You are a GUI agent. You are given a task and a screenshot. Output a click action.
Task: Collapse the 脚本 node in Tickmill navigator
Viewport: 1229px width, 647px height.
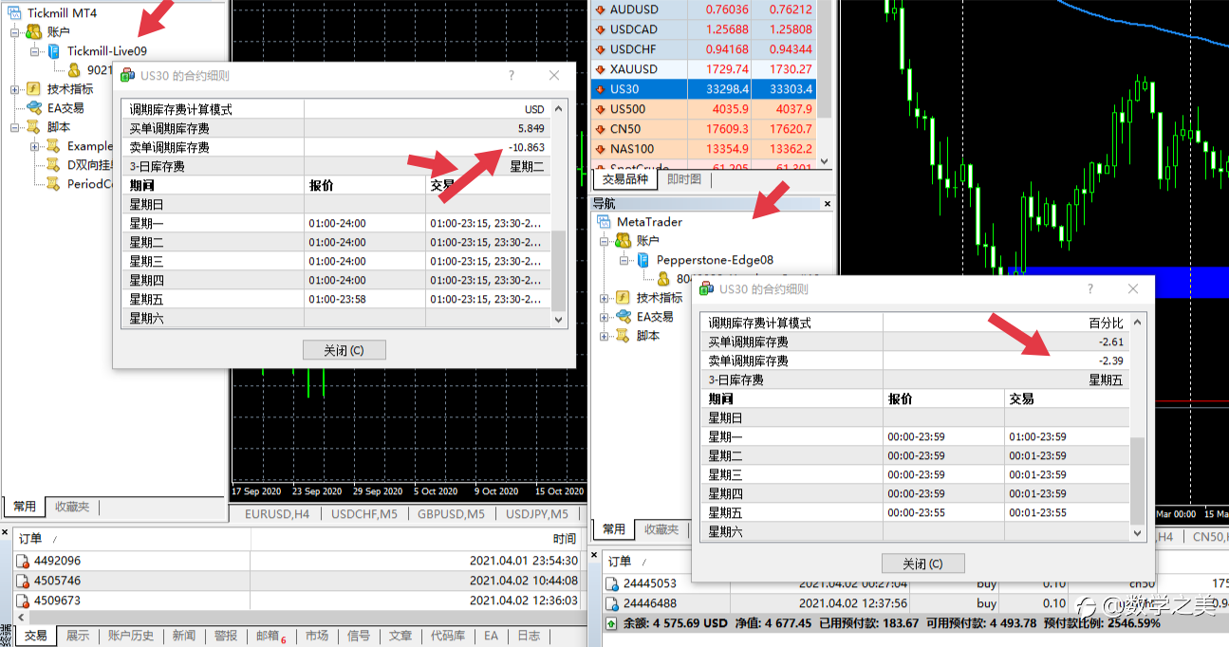(x=15, y=127)
